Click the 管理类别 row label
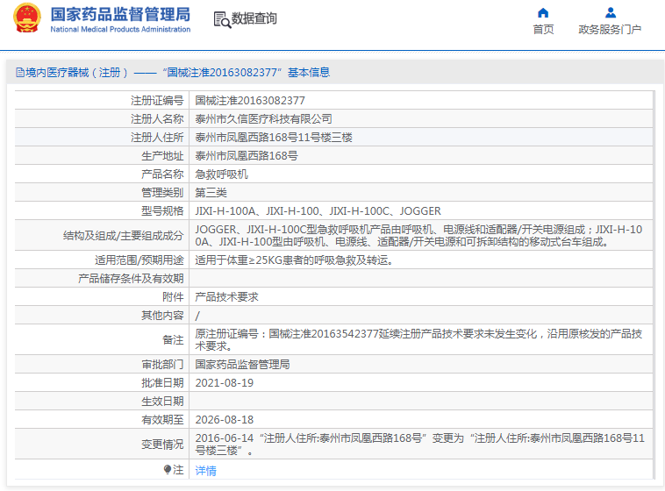This screenshot has height=491, width=665. click(162, 193)
